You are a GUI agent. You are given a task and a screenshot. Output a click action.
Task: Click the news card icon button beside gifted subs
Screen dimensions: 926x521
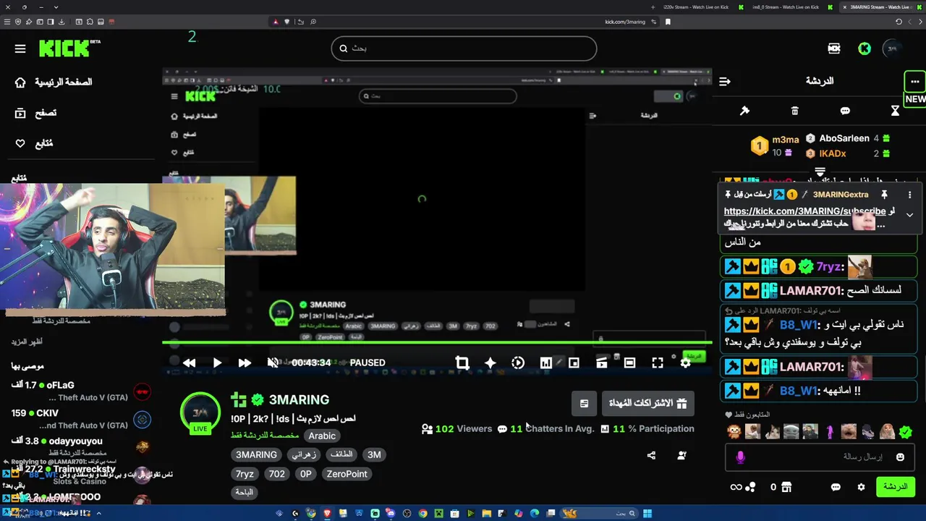click(x=584, y=403)
